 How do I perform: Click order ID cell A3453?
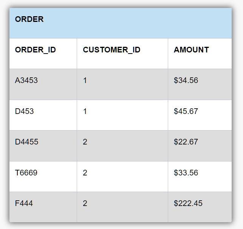click(x=43, y=85)
